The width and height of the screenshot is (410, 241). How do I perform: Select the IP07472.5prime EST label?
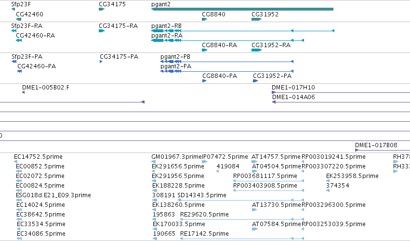pos(225,157)
